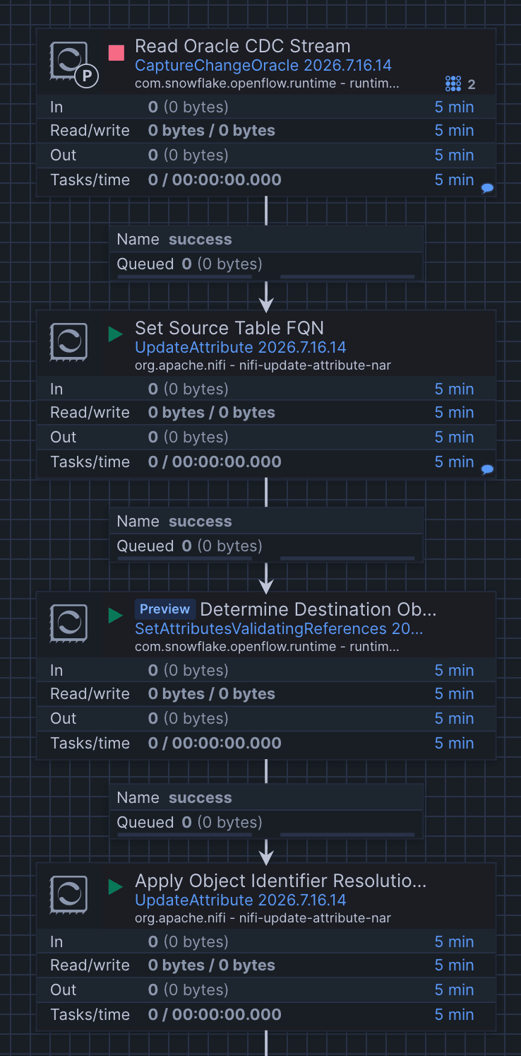Click the Determine Destination Ob... processor icon
The image size is (521, 1056).
(68, 623)
